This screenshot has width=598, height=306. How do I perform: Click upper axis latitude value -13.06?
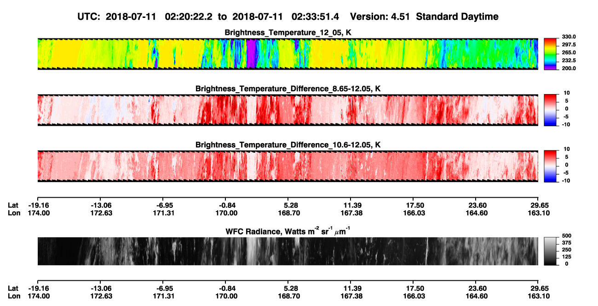pyautogui.click(x=101, y=205)
